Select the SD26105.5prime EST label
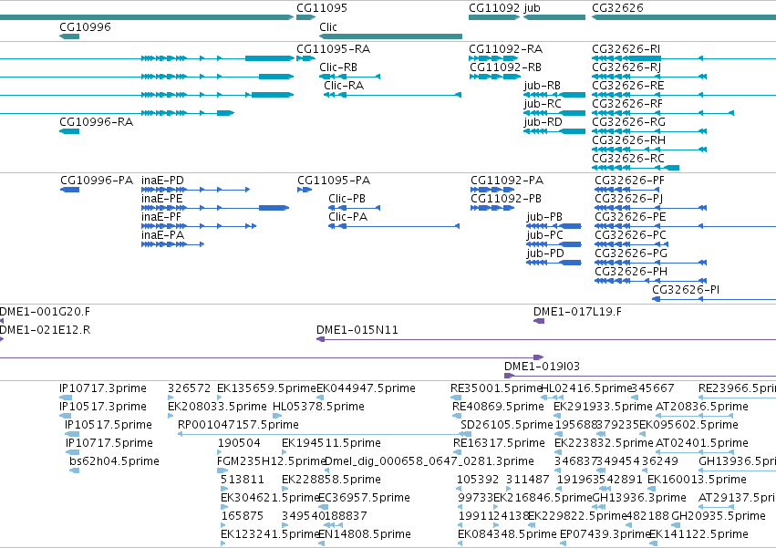Viewport: 776px width, 548px height. pos(506,426)
